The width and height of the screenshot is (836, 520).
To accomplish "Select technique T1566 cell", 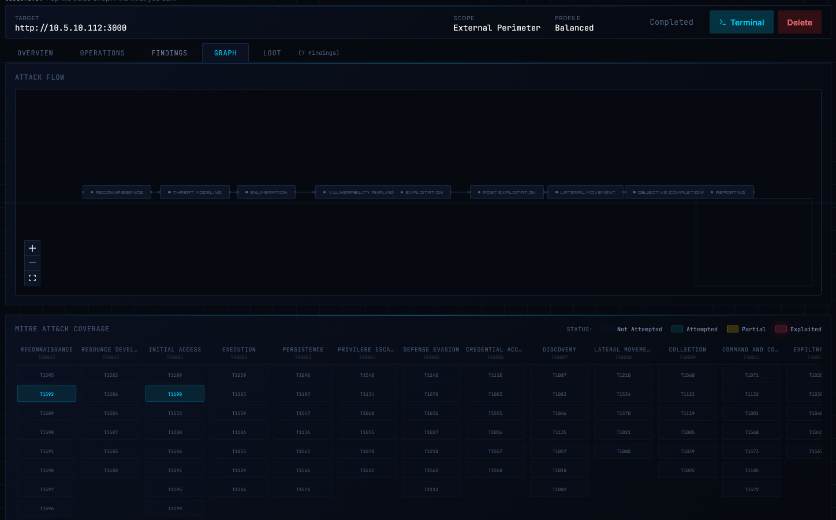I will tap(175, 451).
